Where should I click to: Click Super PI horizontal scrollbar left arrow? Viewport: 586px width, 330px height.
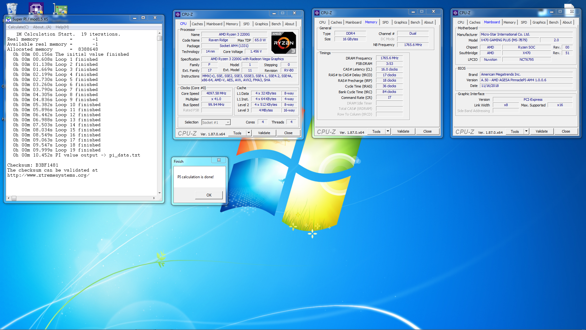coord(9,198)
